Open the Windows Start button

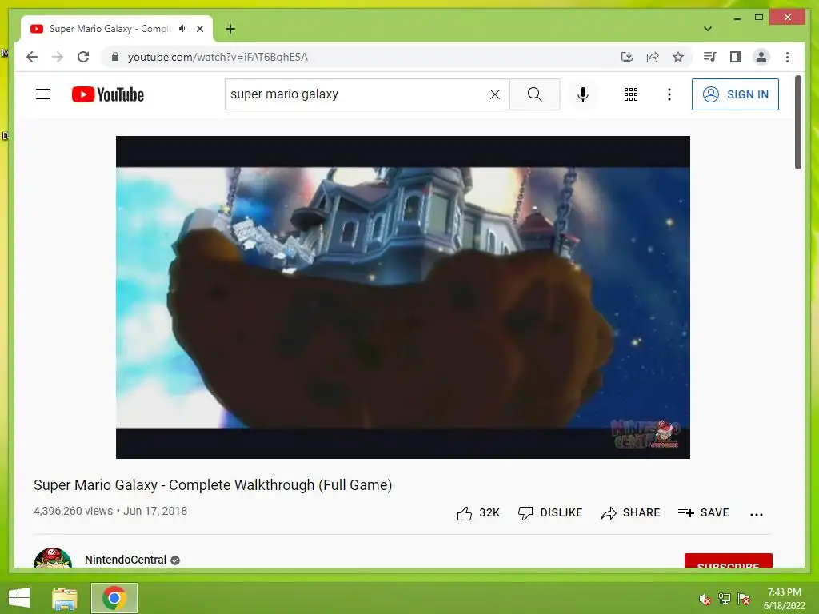pyautogui.click(x=19, y=598)
